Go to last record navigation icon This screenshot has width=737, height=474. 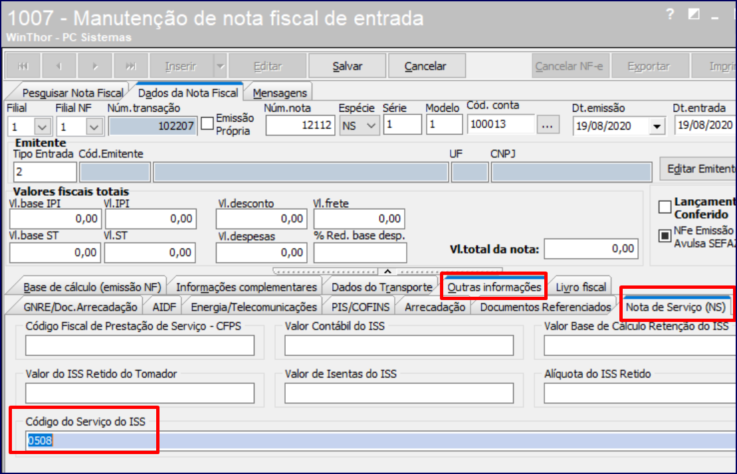click(x=131, y=66)
